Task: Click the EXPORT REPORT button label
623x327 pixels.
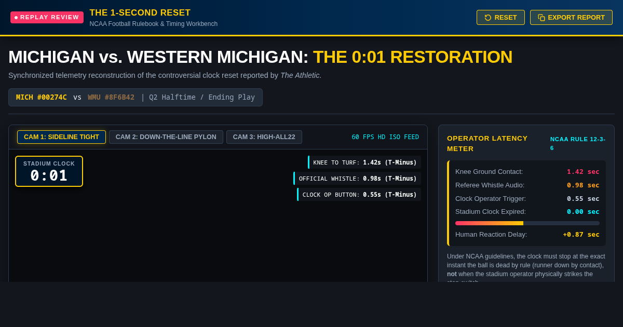Action: tap(576, 18)
